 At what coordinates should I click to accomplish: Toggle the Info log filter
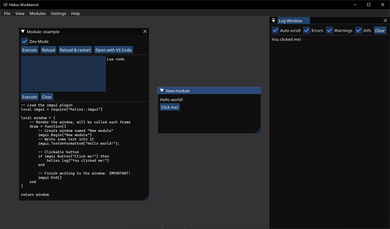359,30
